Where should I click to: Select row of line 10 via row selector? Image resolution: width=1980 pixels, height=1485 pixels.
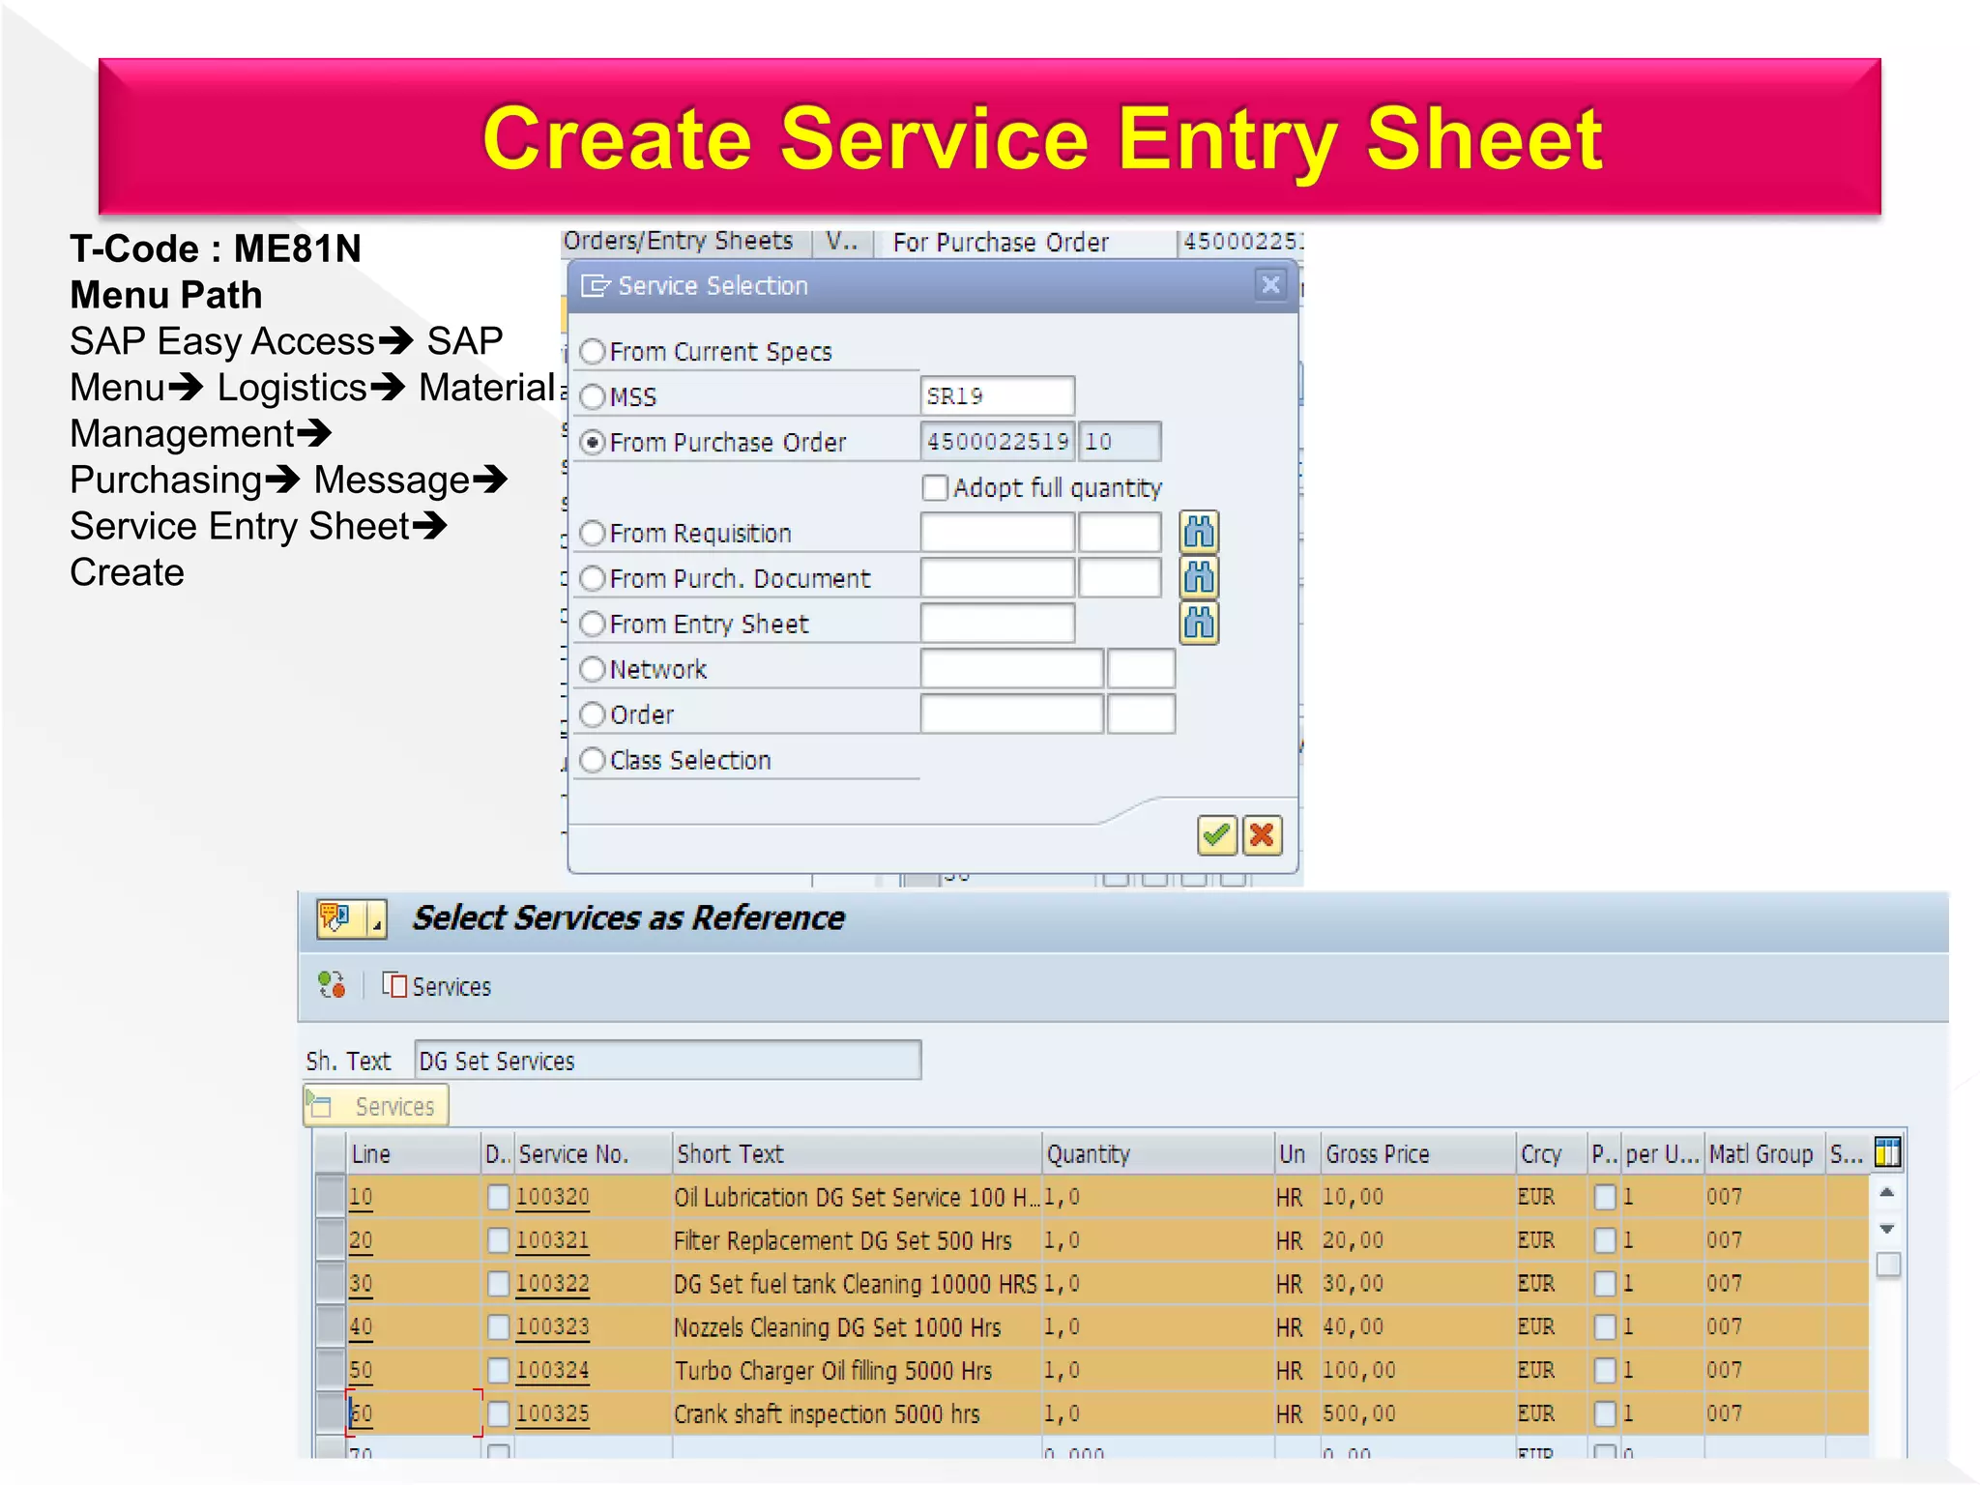tap(331, 1197)
